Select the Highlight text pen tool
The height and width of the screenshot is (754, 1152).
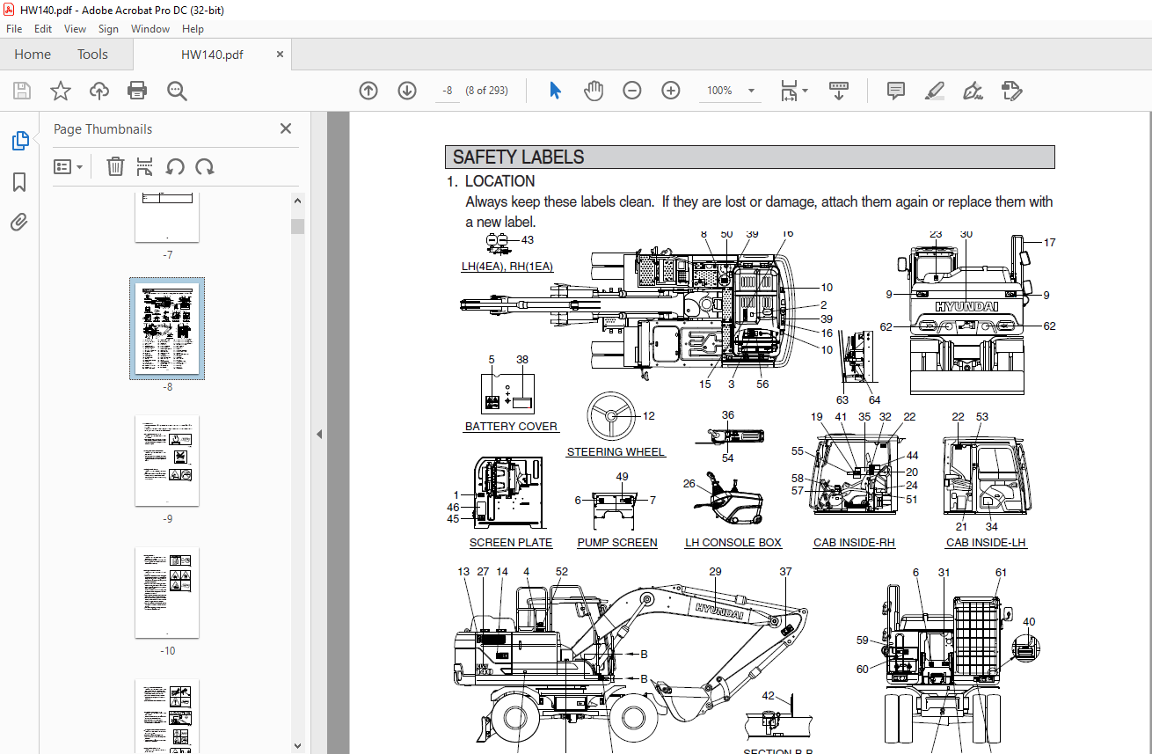point(935,91)
